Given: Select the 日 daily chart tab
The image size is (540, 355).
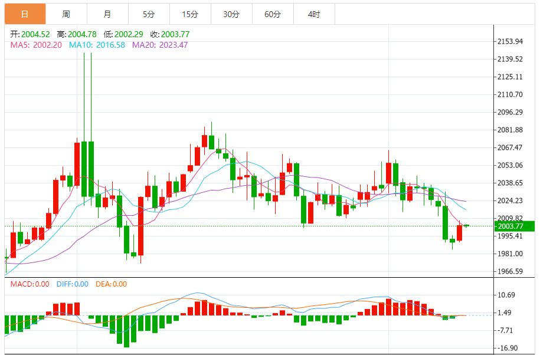Looking at the screenshot, I should 25,14.
